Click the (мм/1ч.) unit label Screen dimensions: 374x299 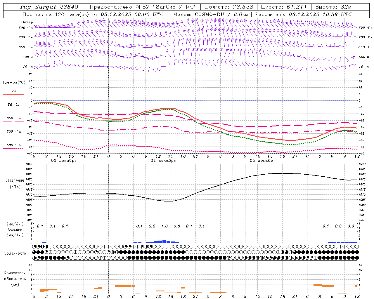point(15,235)
